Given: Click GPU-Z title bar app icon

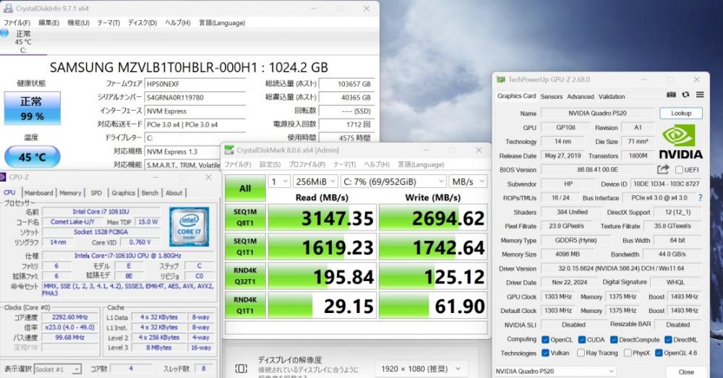Looking at the screenshot, I should click(501, 80).
